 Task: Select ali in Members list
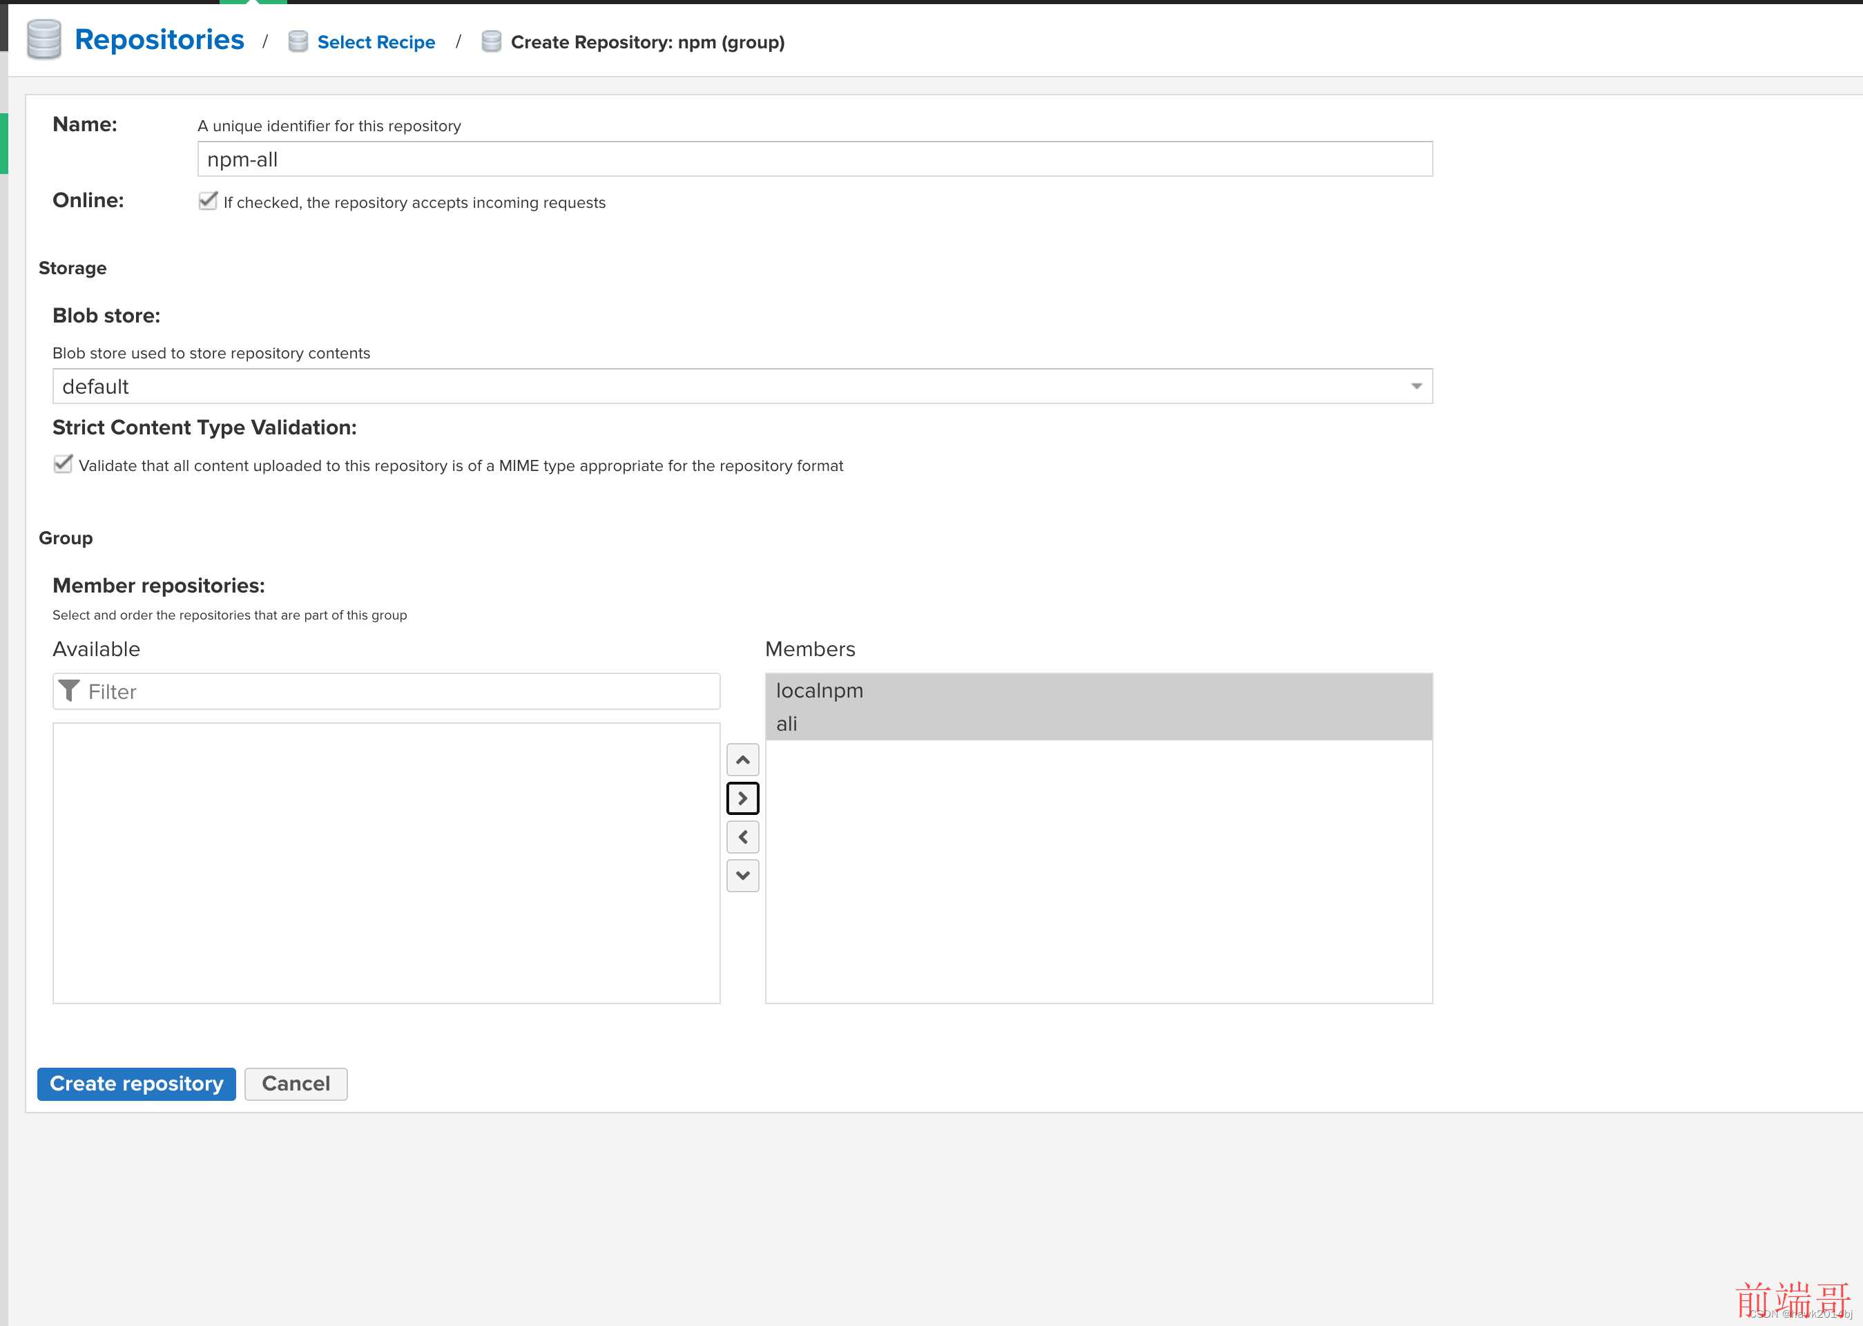(1099, 724)
